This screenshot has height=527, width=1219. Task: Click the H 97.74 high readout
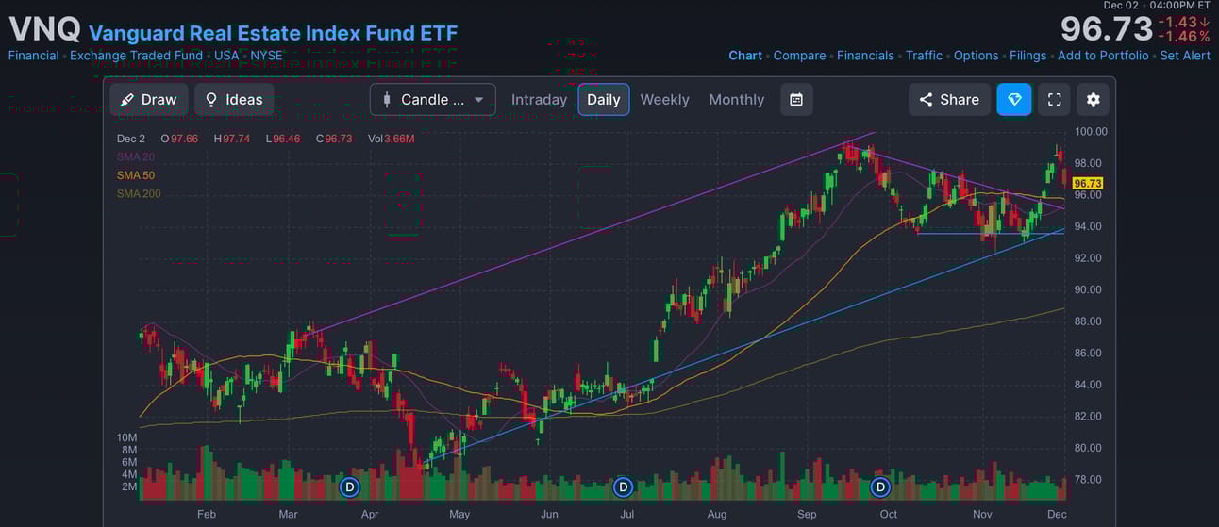coord(232,139)
